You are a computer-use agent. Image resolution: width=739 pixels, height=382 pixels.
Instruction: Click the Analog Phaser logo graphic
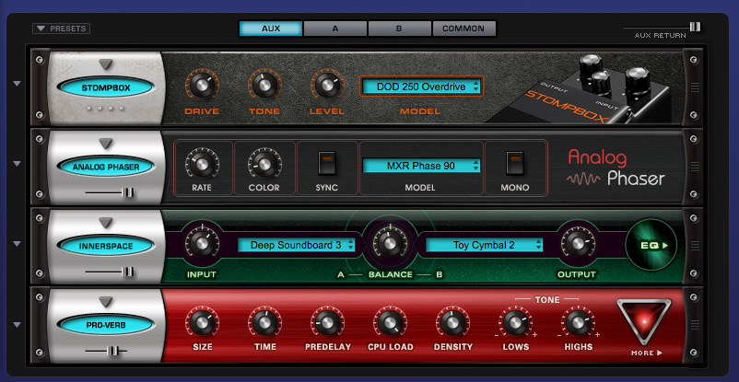click(x=615, y=168)
